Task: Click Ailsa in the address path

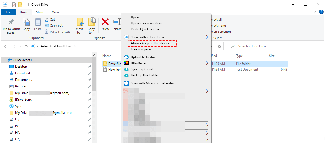Action: 44,46
